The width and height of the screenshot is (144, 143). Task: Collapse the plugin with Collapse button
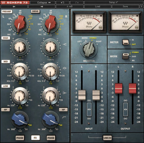pyautogui.click(x=43, y=3)
